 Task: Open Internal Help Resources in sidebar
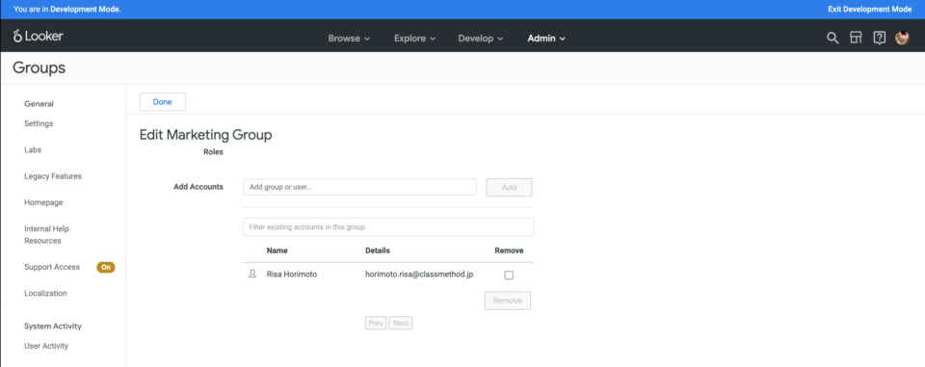click(46, 235)
